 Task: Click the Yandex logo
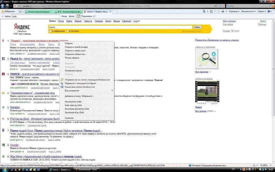point(22,27)
